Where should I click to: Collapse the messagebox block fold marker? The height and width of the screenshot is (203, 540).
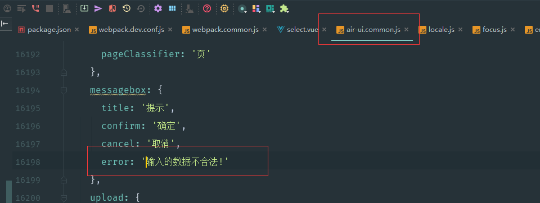pos(64,90)
